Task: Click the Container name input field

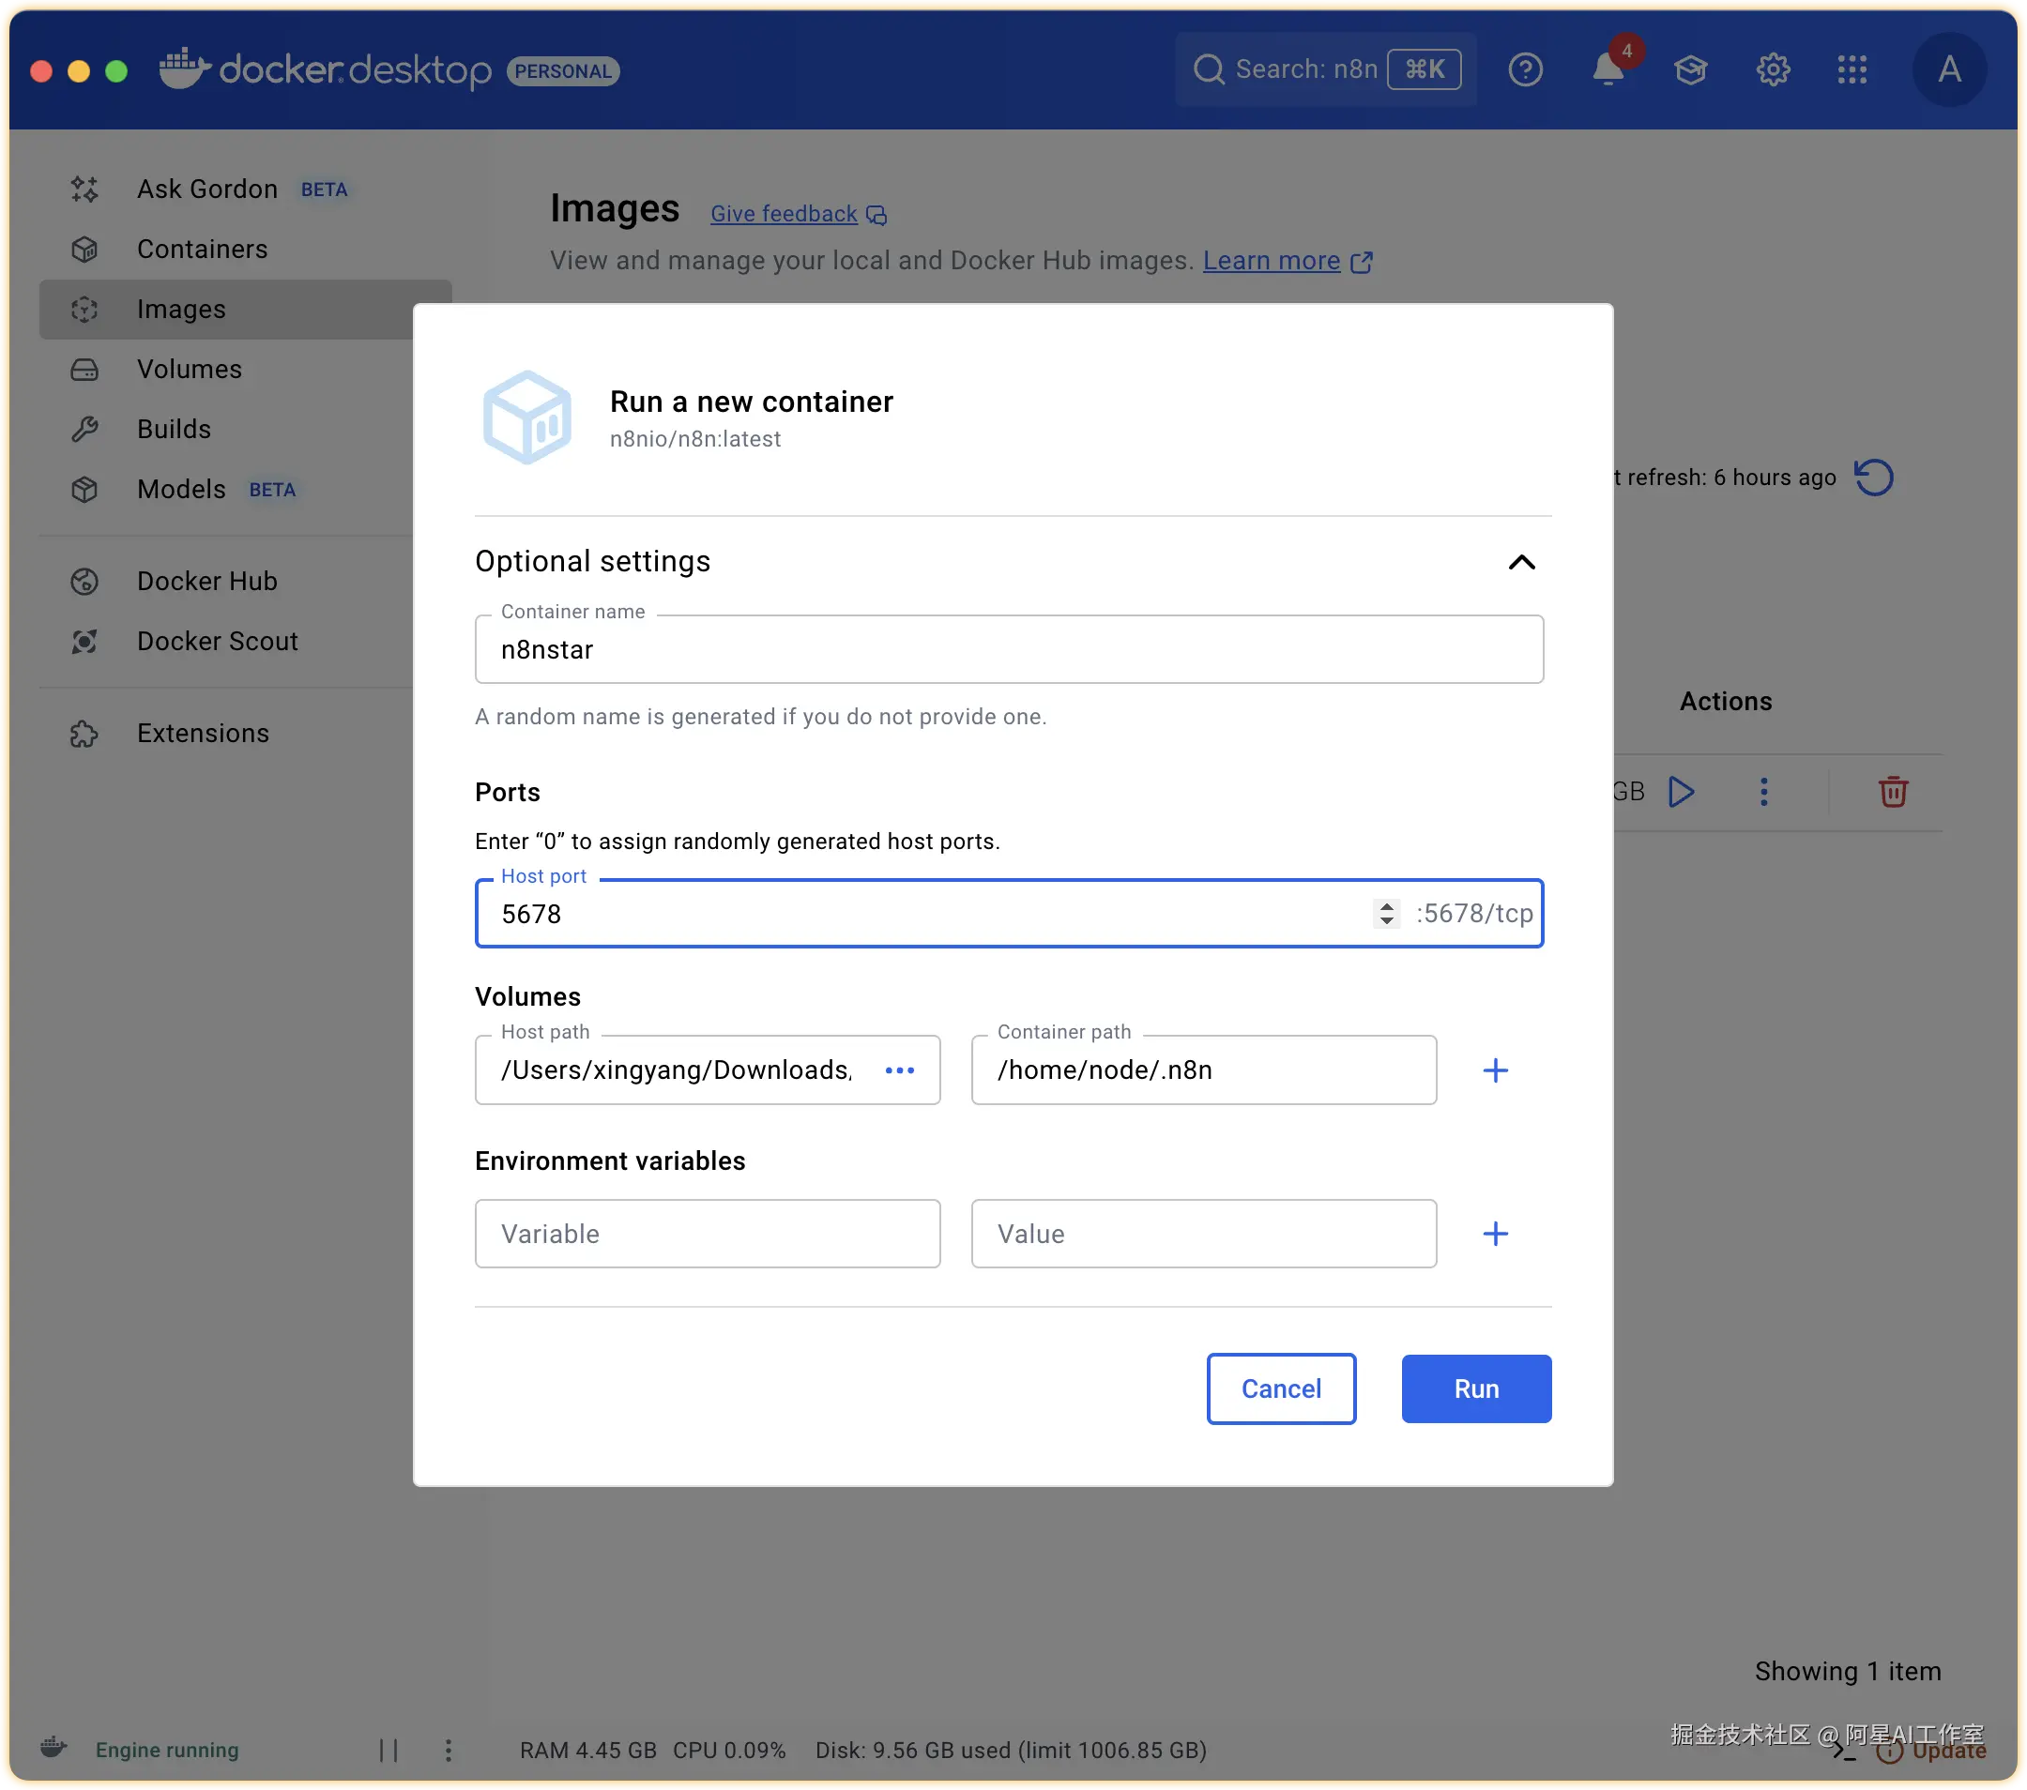Action: coord(1008,650)
